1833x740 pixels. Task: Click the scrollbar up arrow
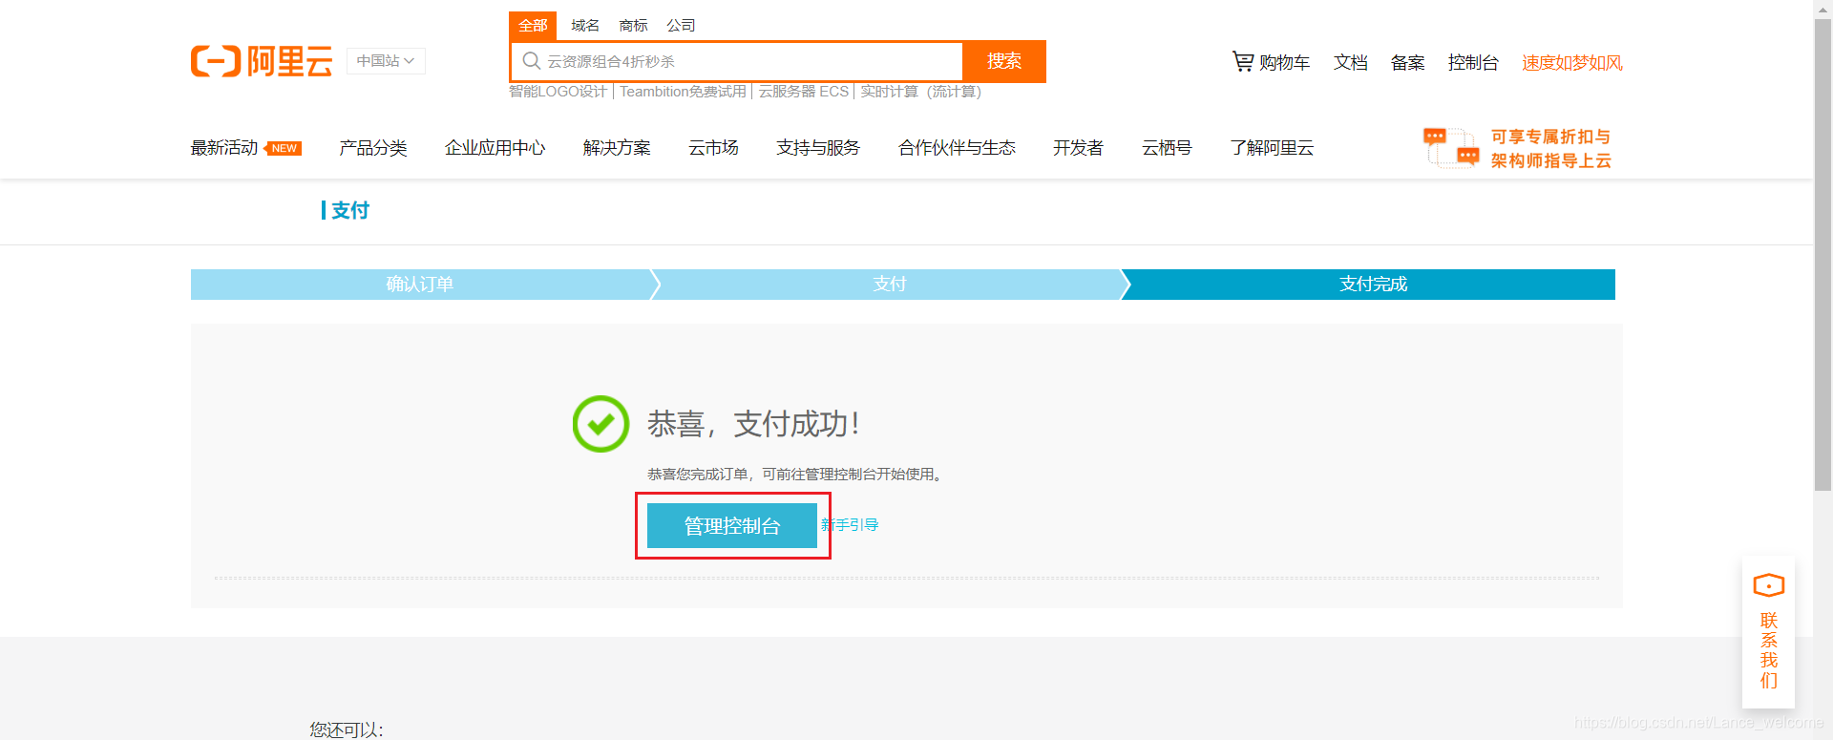[x=1823, y=9]
